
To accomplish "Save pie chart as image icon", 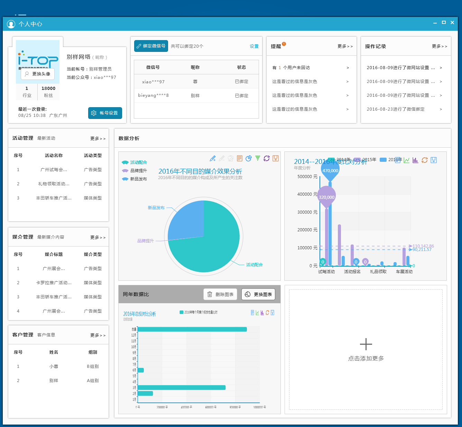I will [276, 158].
